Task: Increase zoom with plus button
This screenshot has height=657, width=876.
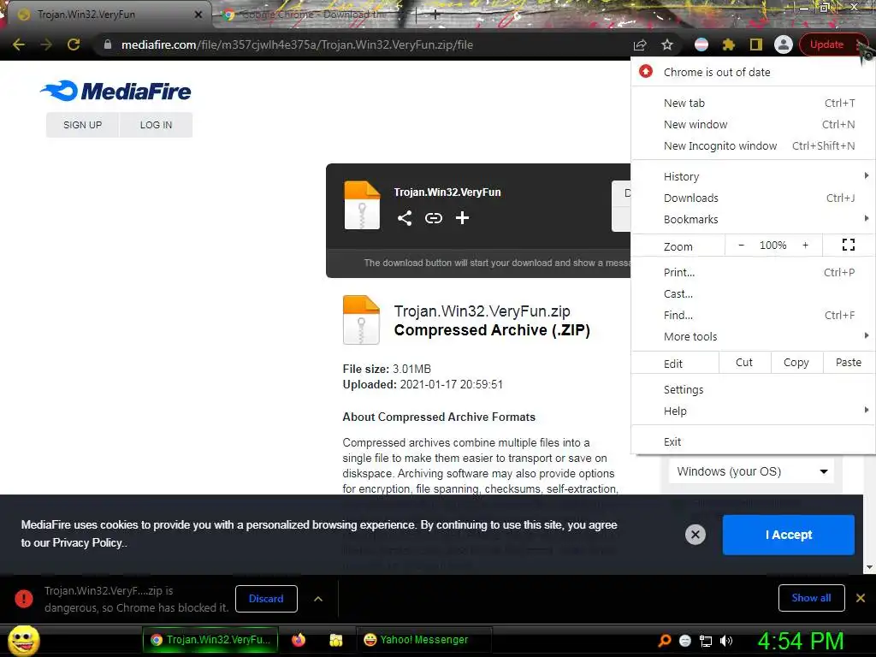Action: pos(805,246)
